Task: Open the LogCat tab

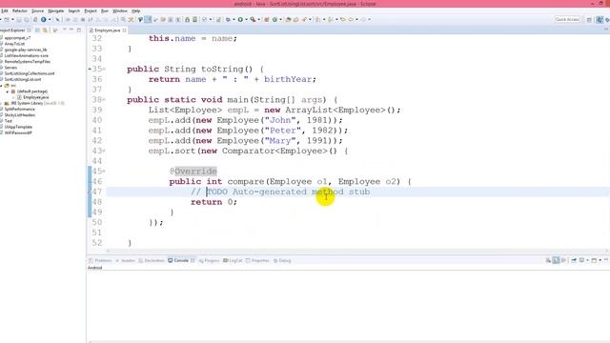Action: [x=233, y=260]
